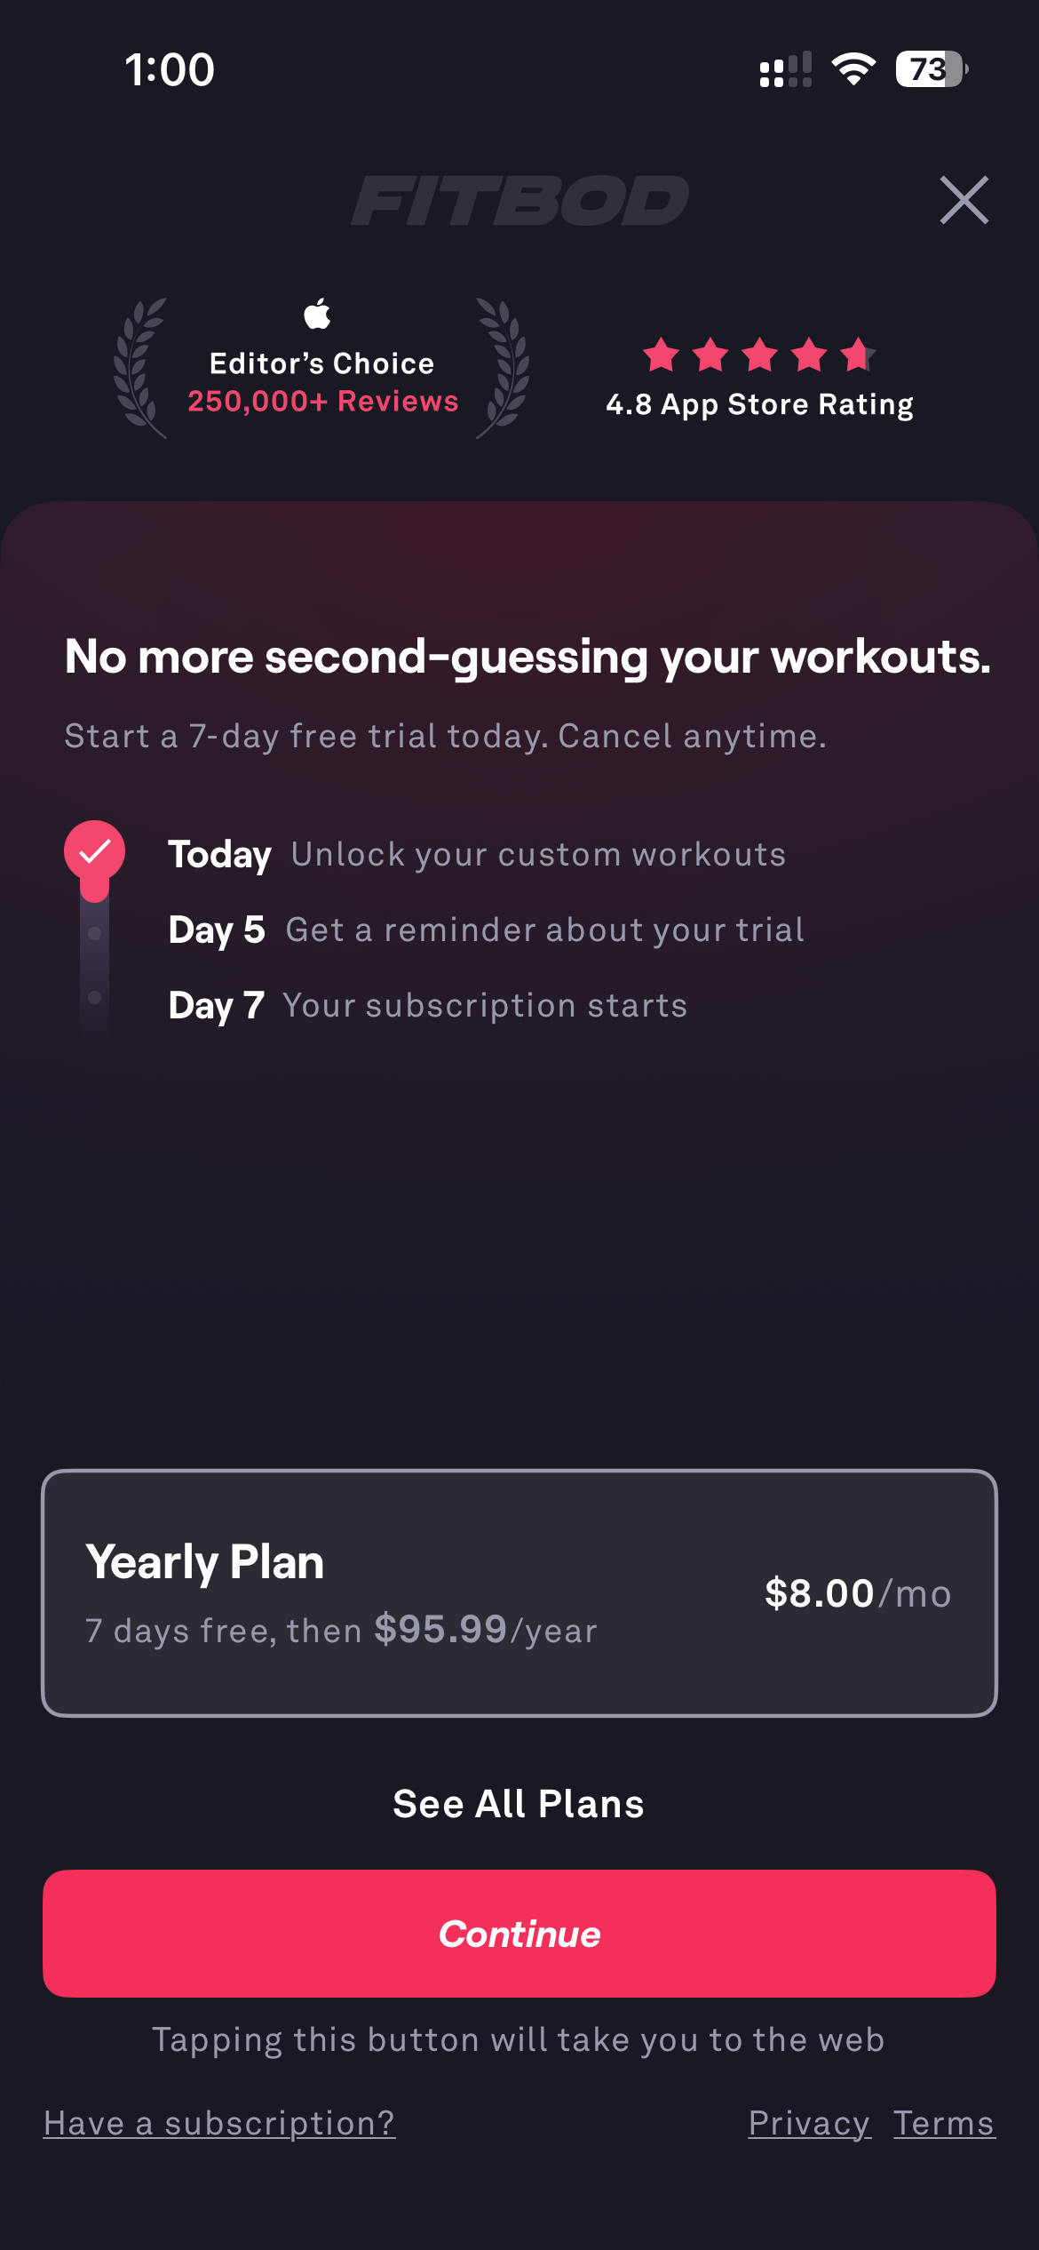Open the Terms link
Image resolution: width=1039 pixels, height=2250 pixels.
point(944,2123)
